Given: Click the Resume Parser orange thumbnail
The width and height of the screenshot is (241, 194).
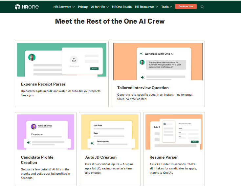Looking at the screenshot, I should click(x=174, y=132).
